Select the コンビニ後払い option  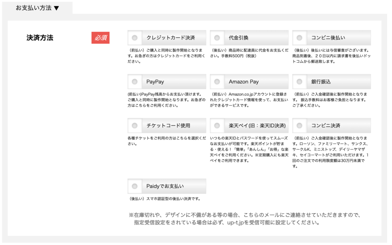tap(299, 38)
